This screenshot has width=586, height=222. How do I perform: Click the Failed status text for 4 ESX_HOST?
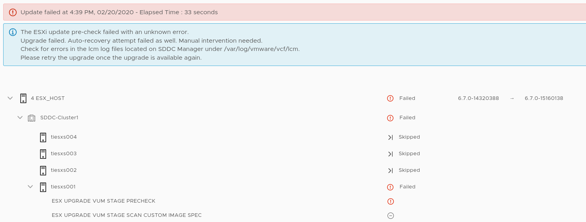[x=407, y=98]
